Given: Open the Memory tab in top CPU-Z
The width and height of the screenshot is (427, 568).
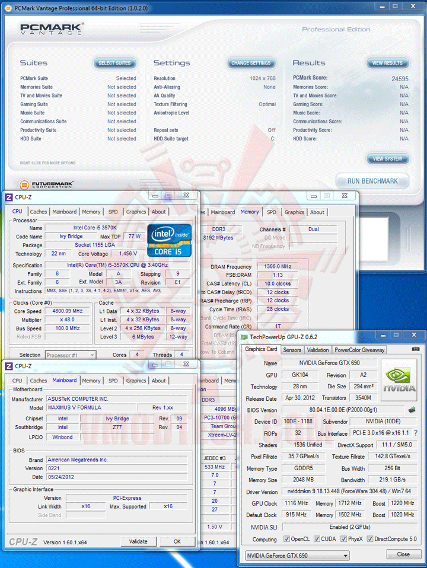Looking at the screenshot, I should pos(91,212).
